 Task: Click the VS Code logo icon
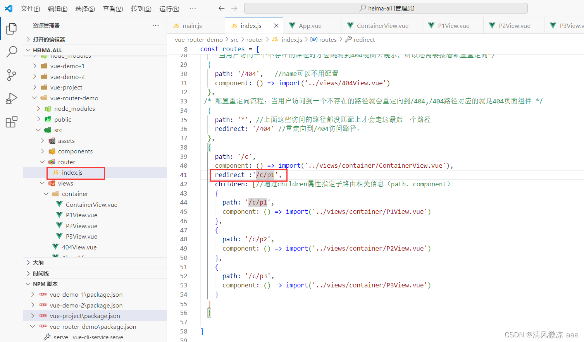point(9,8)
